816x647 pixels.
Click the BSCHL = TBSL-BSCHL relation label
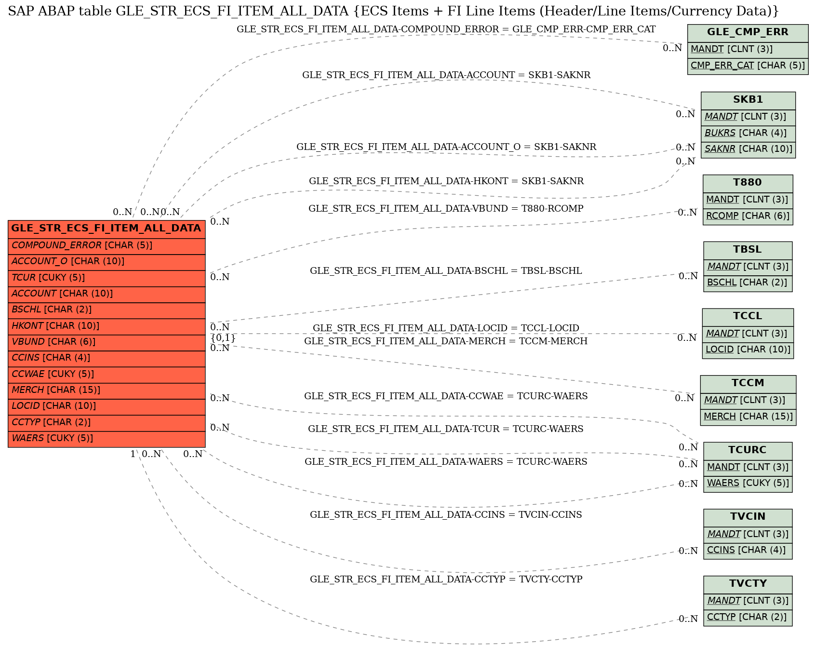(446, 271)
